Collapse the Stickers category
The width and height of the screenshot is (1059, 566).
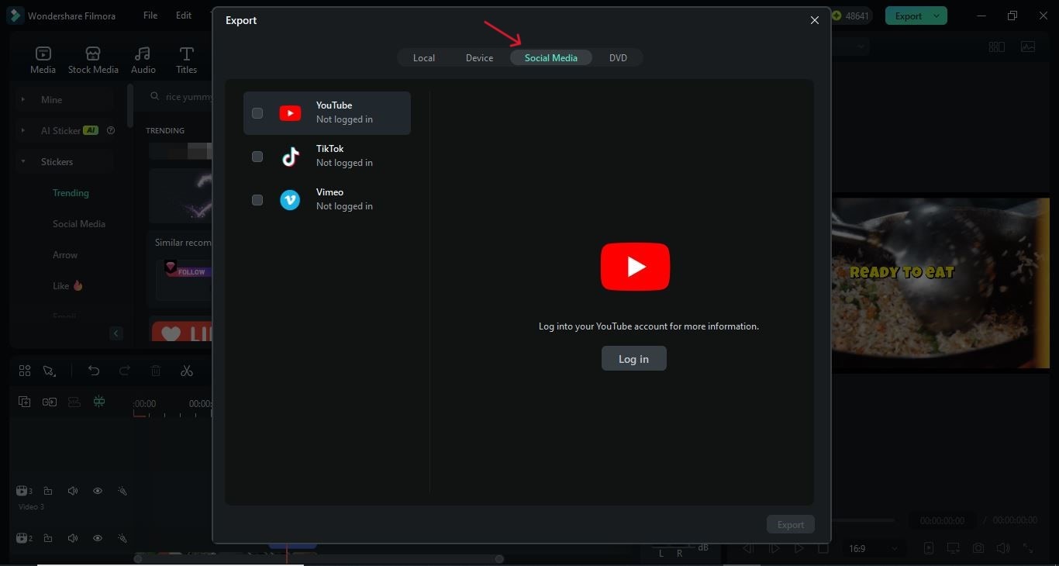22,161
